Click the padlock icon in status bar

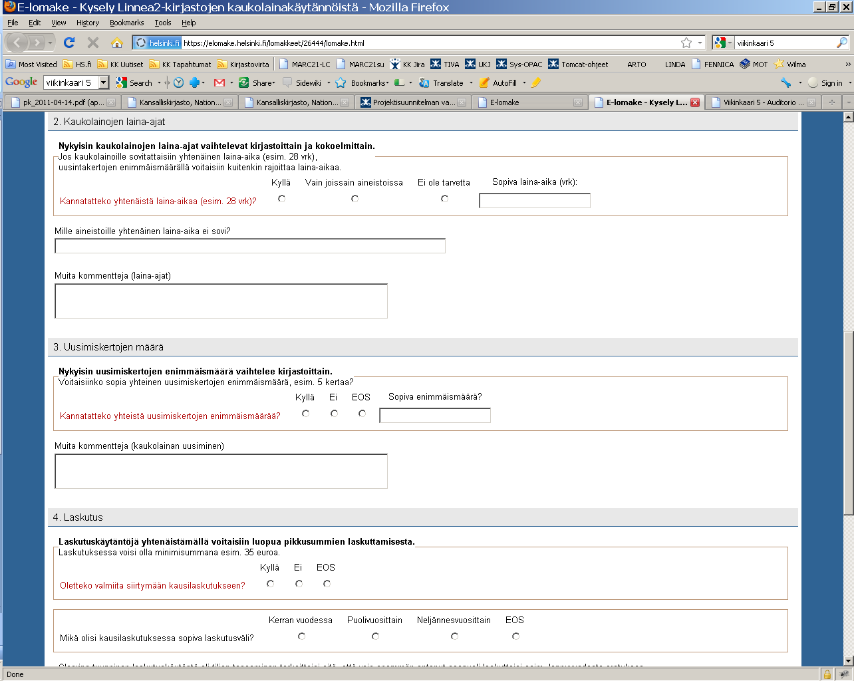pos(827,674)
